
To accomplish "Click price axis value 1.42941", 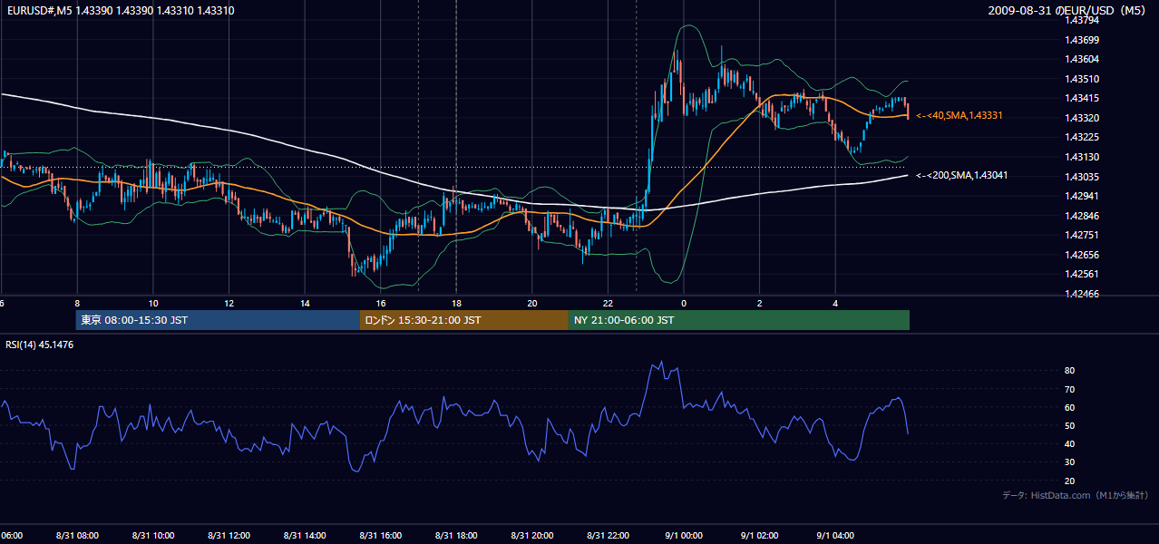I will (x=1081, y=196).
